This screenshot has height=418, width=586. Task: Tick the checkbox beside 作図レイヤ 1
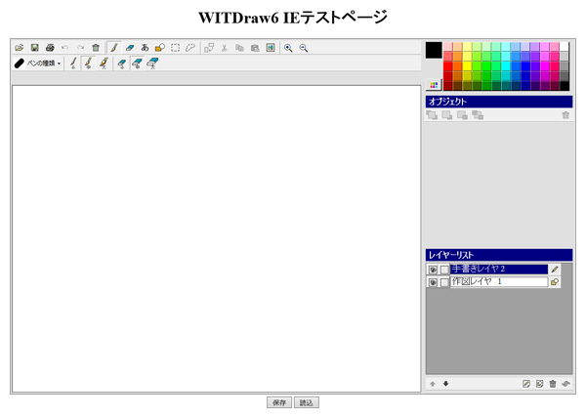[444, 282]
